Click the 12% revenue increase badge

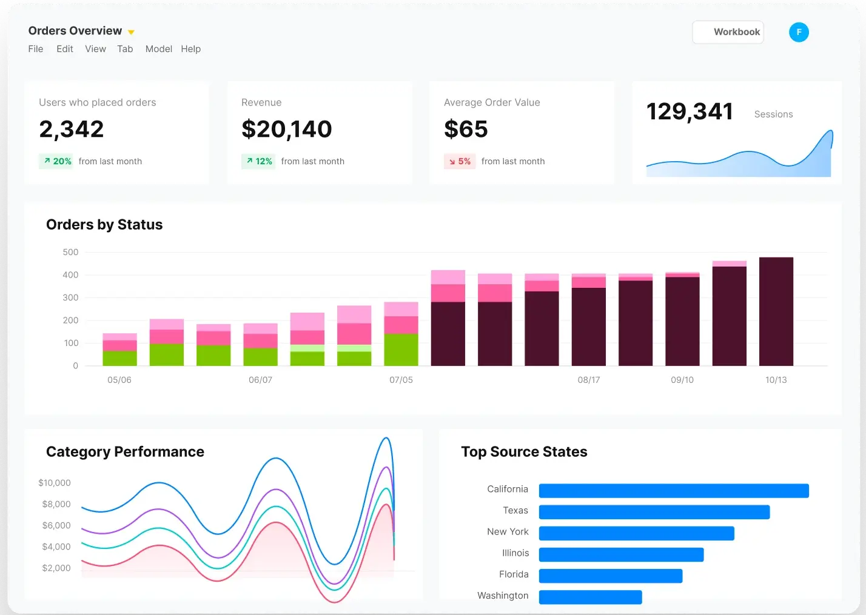(x=258, y=161)
